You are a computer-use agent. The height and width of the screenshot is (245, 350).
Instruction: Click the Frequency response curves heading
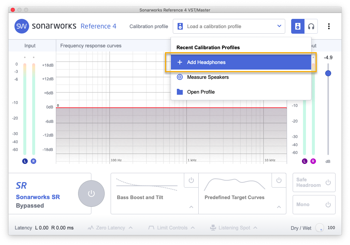tap(91, 46)
